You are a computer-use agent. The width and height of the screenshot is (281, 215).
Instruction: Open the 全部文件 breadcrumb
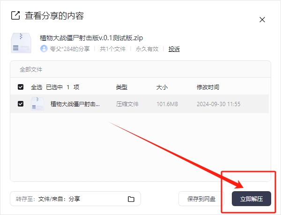31,70
